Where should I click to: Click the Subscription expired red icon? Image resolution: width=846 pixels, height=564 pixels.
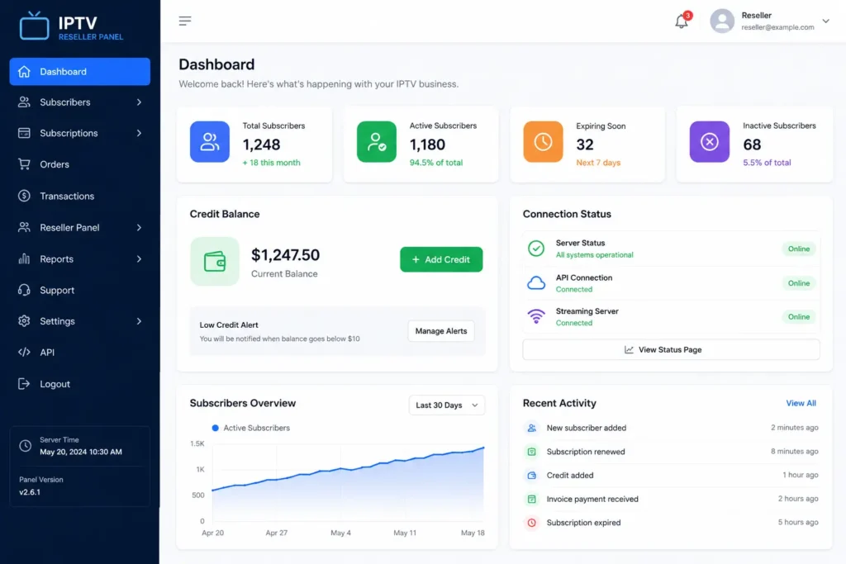pos(531,523)
